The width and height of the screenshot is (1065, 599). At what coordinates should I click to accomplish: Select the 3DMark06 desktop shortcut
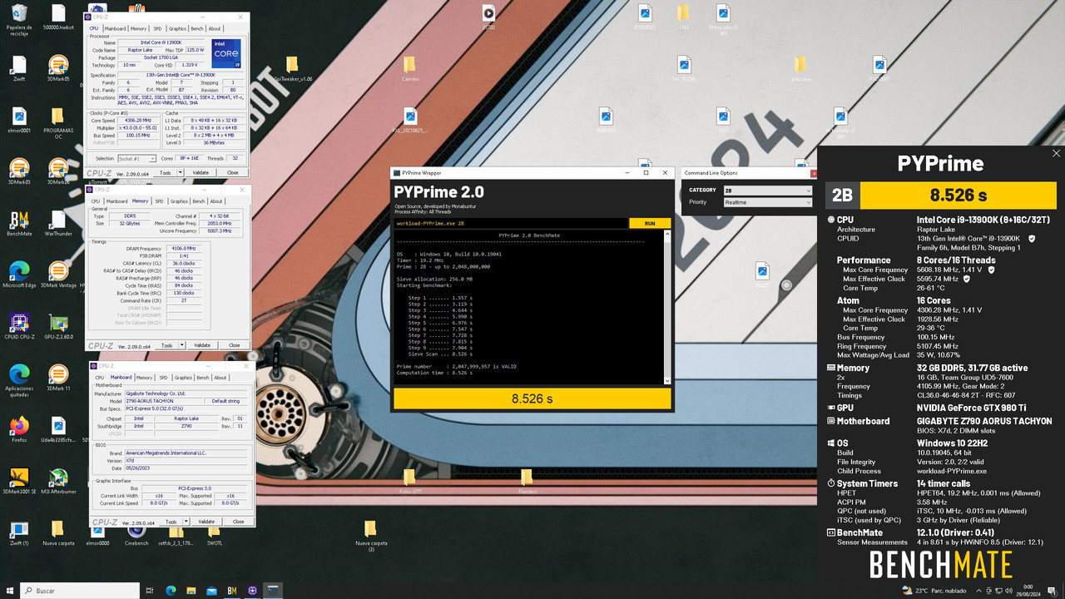coord(57,172)
